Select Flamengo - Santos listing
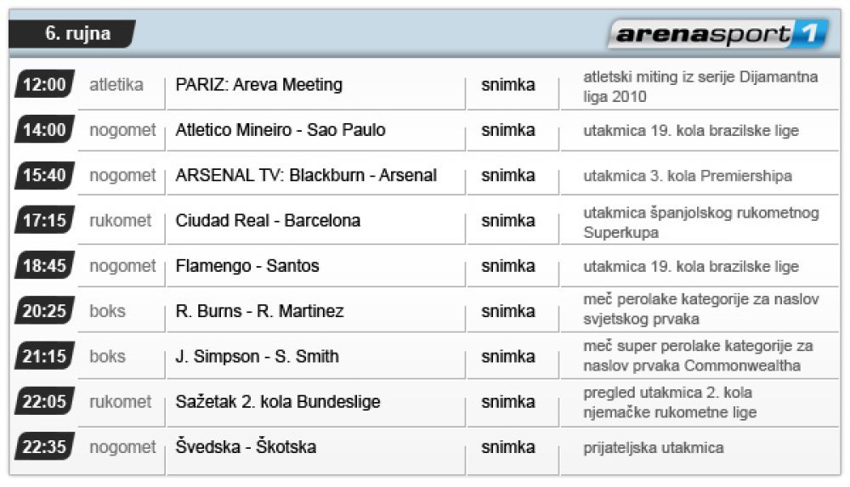850x487 pixels. tap(247, 266)
